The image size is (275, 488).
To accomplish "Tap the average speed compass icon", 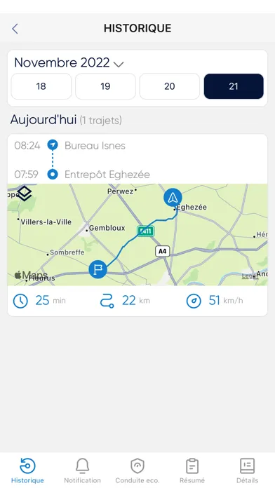I will coord(194,301).
